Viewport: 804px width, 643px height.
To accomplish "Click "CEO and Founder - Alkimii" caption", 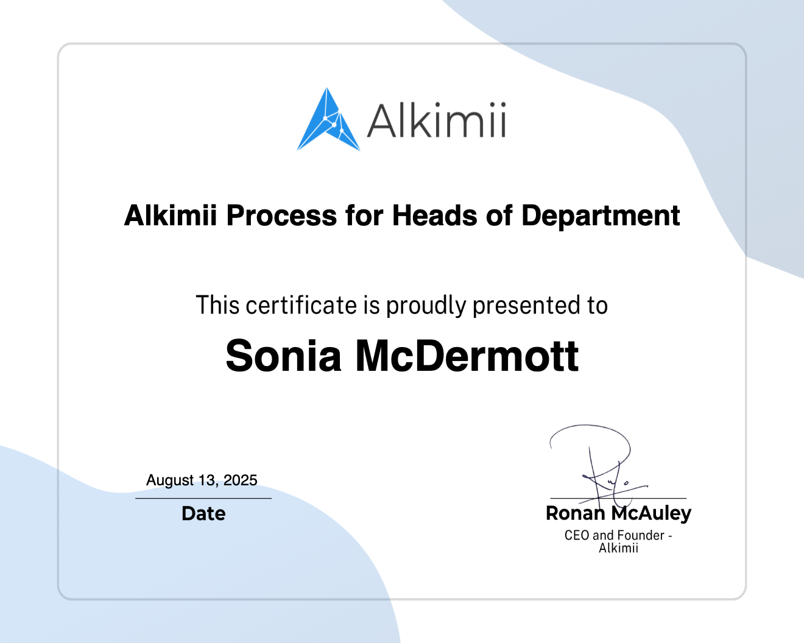I will pyautogui.click(x=618, y=541).
